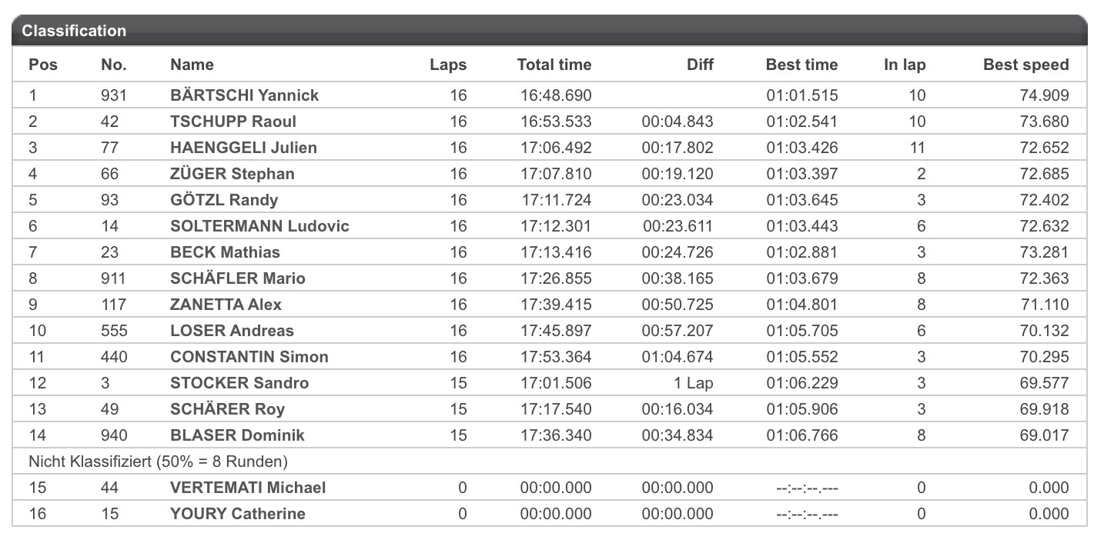Click the Laps column header
Image resolution: width=1104 pixels, height=543 pixels.
[448, 65]
